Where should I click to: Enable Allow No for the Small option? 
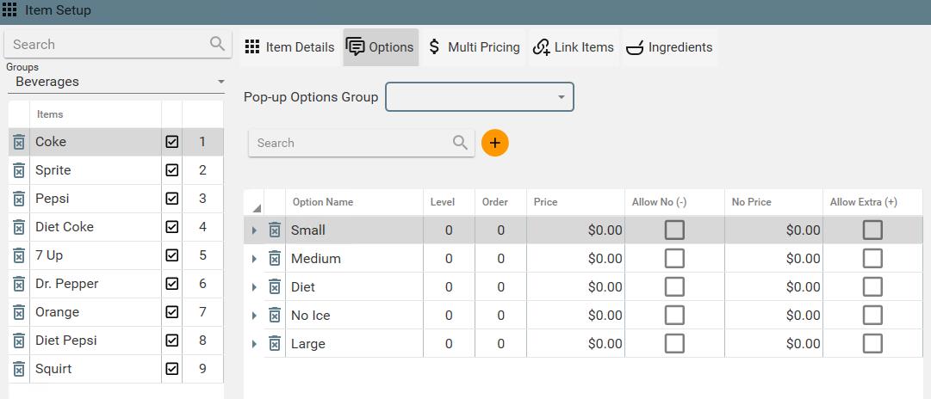tap(674, 230)
